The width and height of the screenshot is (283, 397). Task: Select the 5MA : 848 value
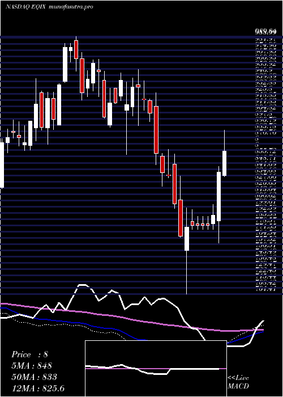click(32, 366)
